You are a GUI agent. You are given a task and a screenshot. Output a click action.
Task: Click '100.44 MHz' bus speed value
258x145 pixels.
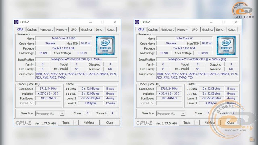click(169, 98)
